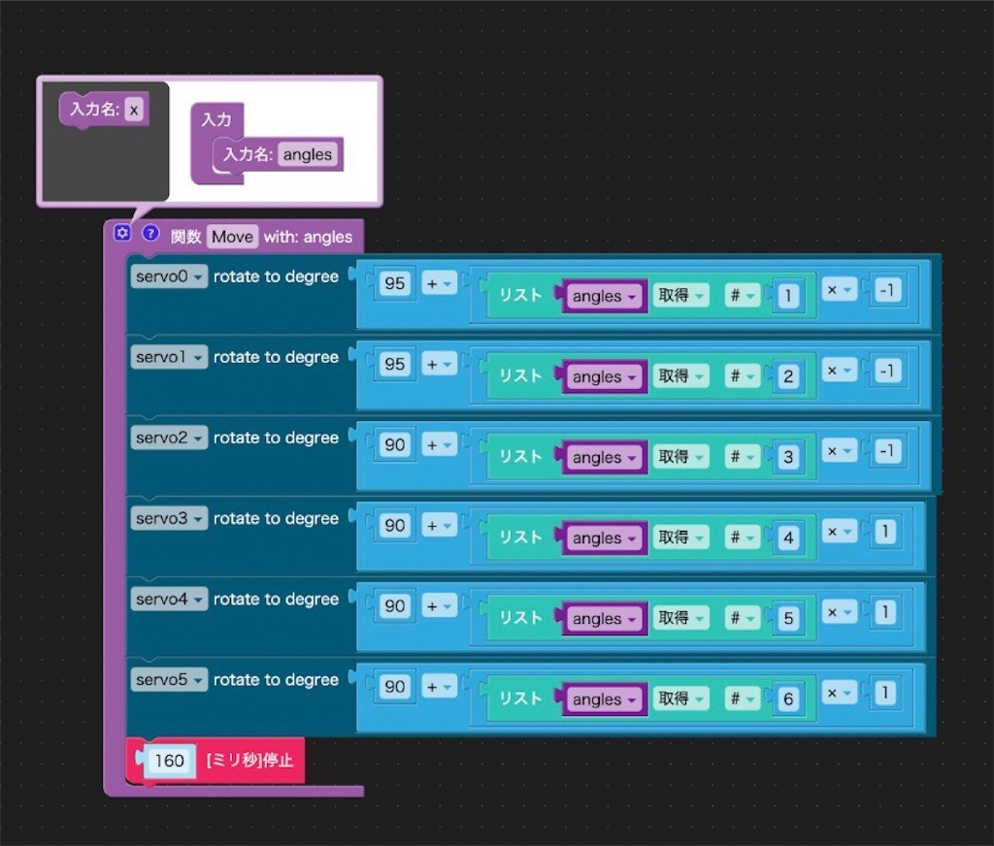Open the # dropdown in servo3 row
The height and width of the screenshot is (846, 994).
click(743, 537)
